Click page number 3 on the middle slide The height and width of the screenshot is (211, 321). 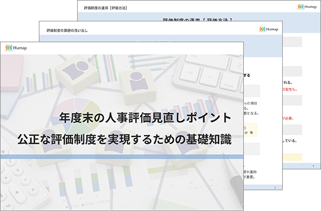(275, 187)
